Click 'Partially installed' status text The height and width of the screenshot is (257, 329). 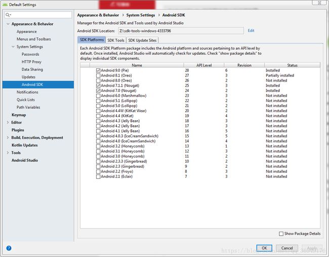click(x=280, y=76)
